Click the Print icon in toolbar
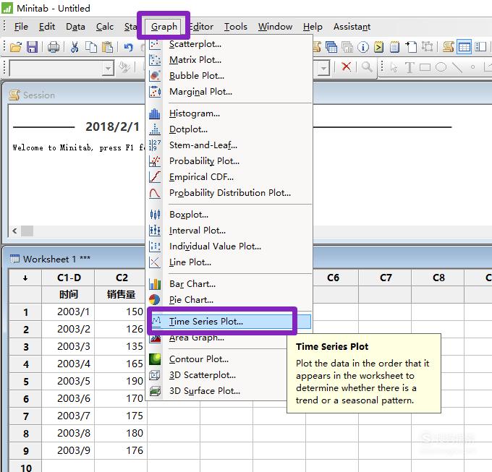The height and width of the screenshot is (472, 492). click(x=54, y=47)
